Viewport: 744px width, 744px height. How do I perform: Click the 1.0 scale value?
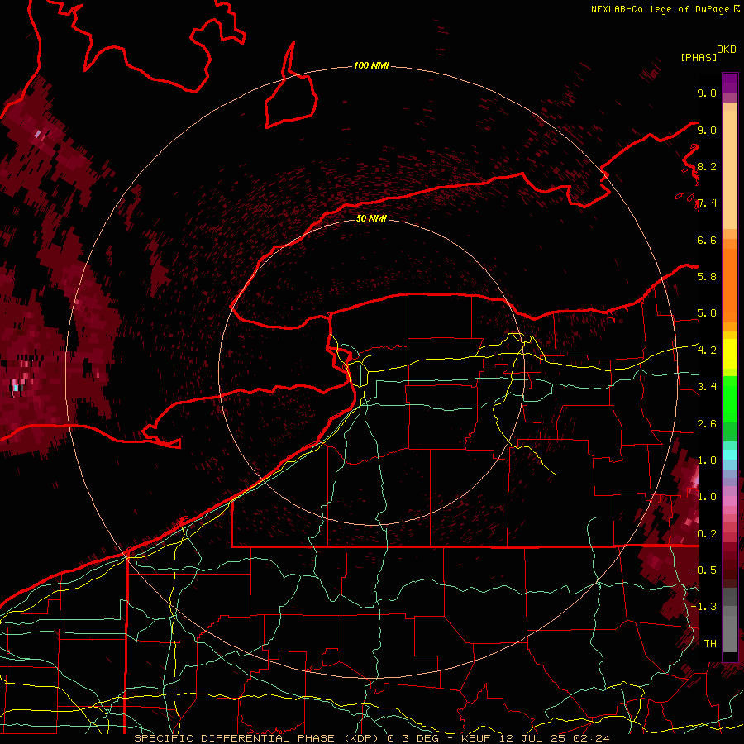(x=707, y=496)
